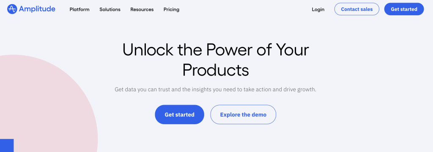
Task: Click the Get started button below headline
Action: click(x=179, y=114)
